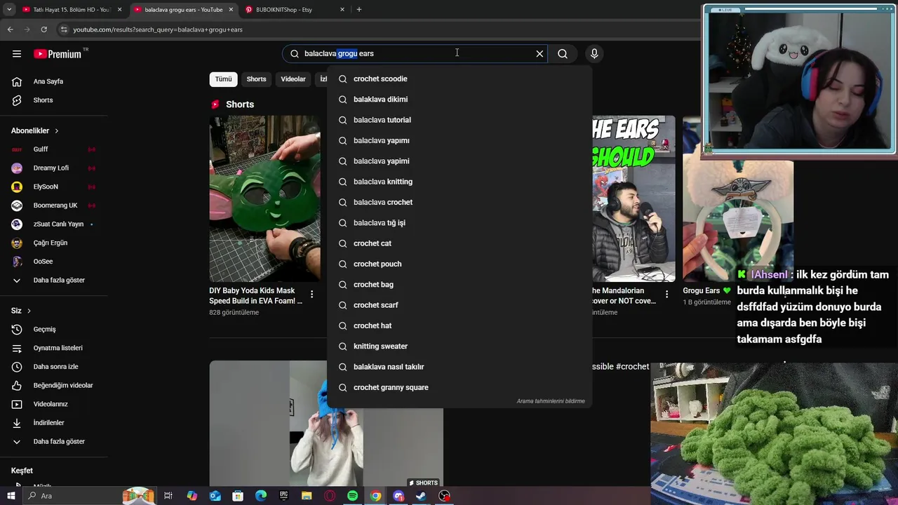Open the blue balaclava Shorts video thumbnail
This screenshot has width=898, height=505.
point(326,424)
